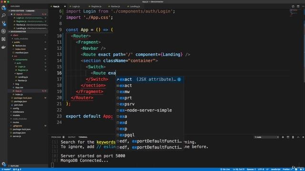Viewport: 305px width, 171px height.
Task: Collapse the layout folder
Action: tap(20, 74)
